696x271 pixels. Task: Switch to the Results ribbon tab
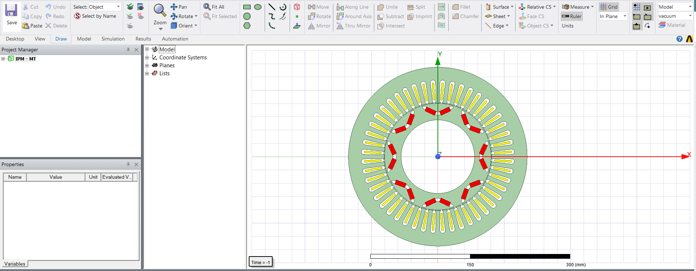pos(143,39)
